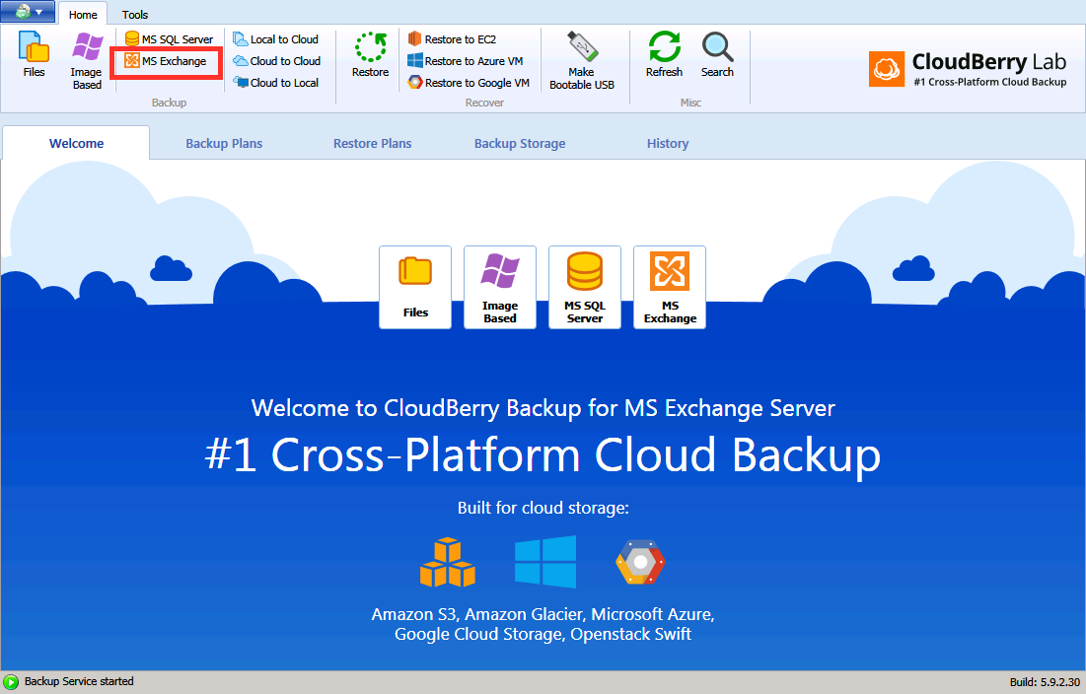Select the Welcome tab

click(76, 143)
